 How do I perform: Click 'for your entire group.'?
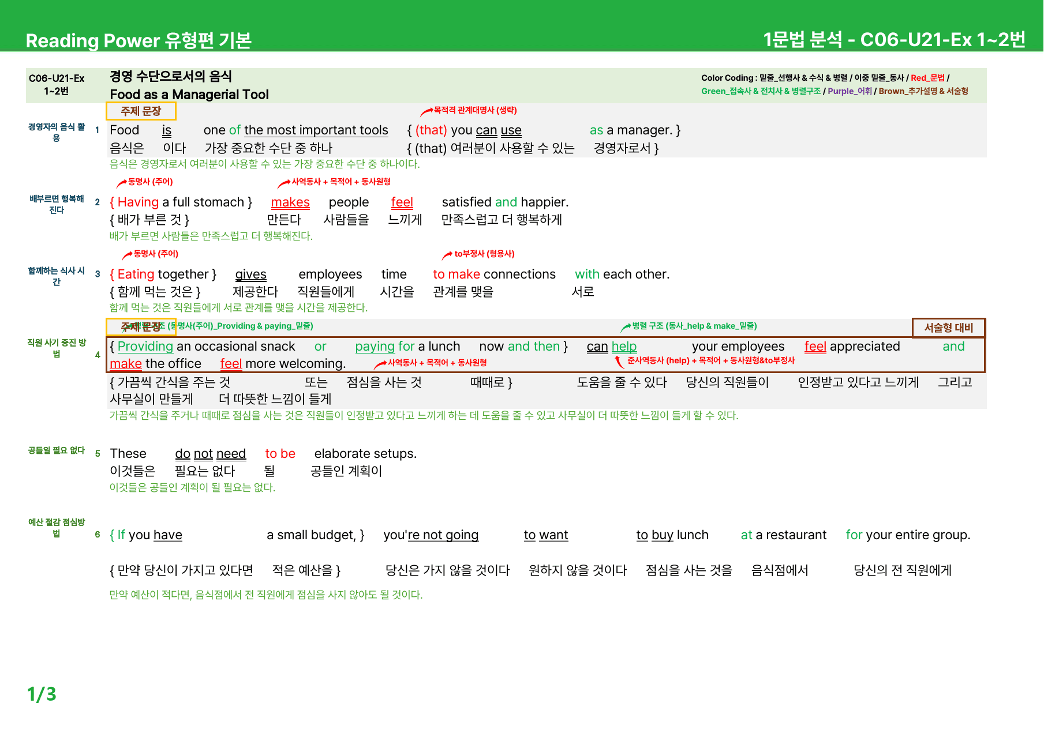[908, 535]
